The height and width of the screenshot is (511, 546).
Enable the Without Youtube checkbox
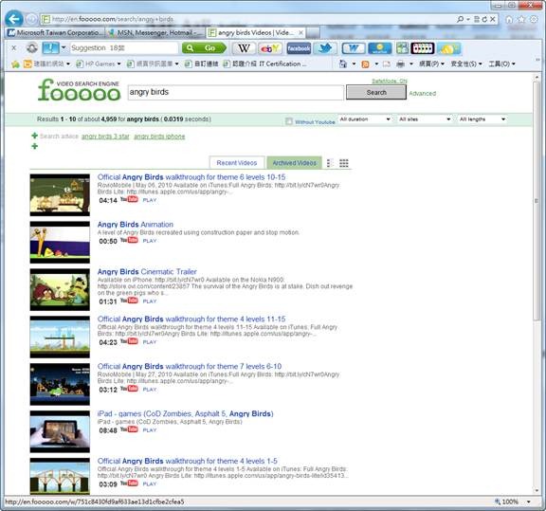(x=289, y=121)
